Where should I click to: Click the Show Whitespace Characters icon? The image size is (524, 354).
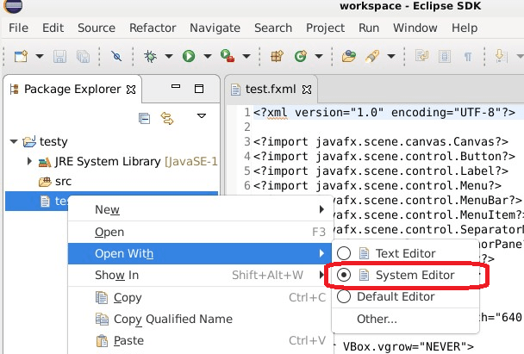[468, 57]
